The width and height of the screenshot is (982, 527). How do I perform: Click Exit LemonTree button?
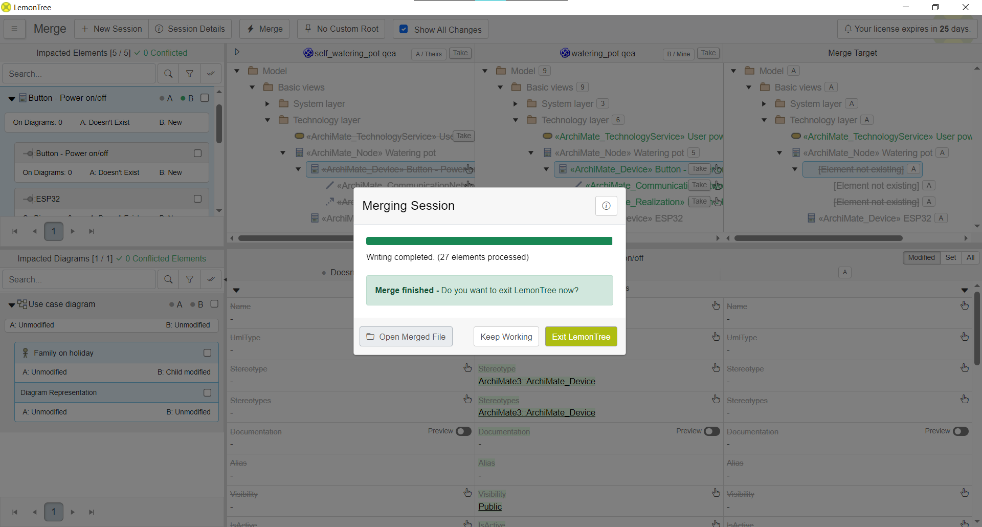[581, 337]
